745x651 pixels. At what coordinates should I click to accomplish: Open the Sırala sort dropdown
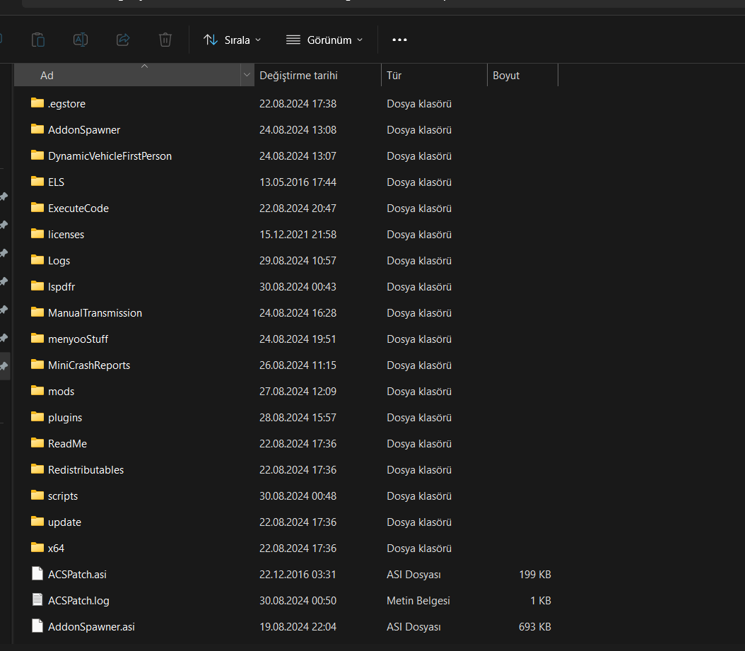pyautogui.click(x=232, y=40)
